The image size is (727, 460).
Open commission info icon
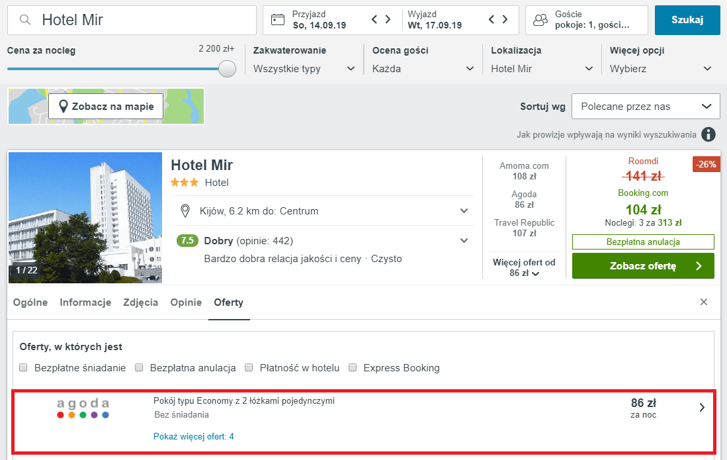pyautogui.click(x=708, y=135)
